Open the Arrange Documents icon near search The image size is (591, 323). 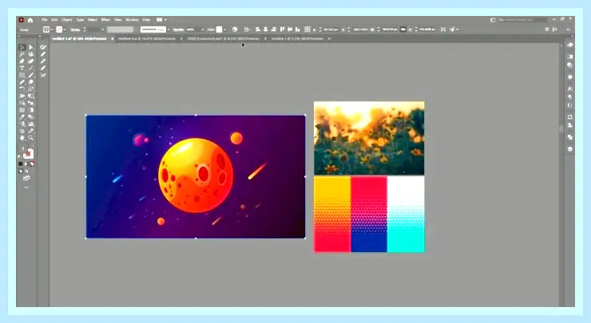tap(493, 20)
